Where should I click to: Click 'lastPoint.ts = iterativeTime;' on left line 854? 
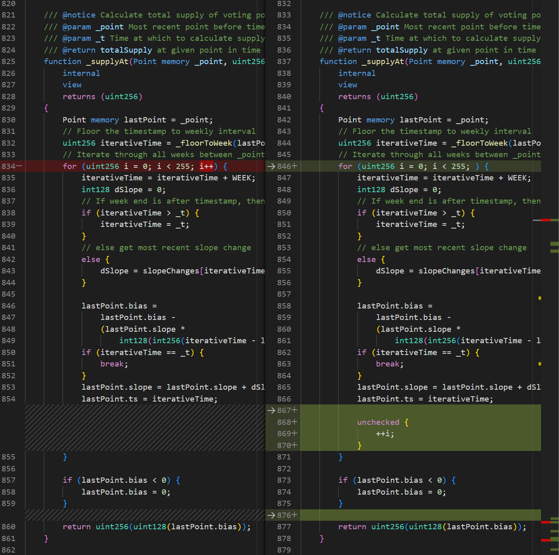tap(149, 399)
